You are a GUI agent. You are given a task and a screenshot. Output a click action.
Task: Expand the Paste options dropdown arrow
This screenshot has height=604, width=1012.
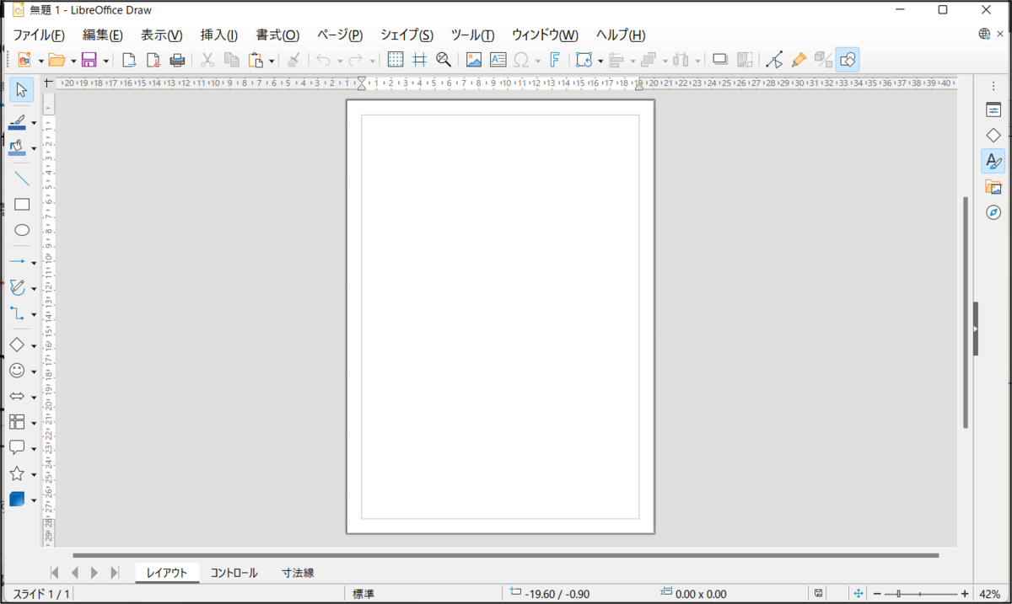coord(272,61)
